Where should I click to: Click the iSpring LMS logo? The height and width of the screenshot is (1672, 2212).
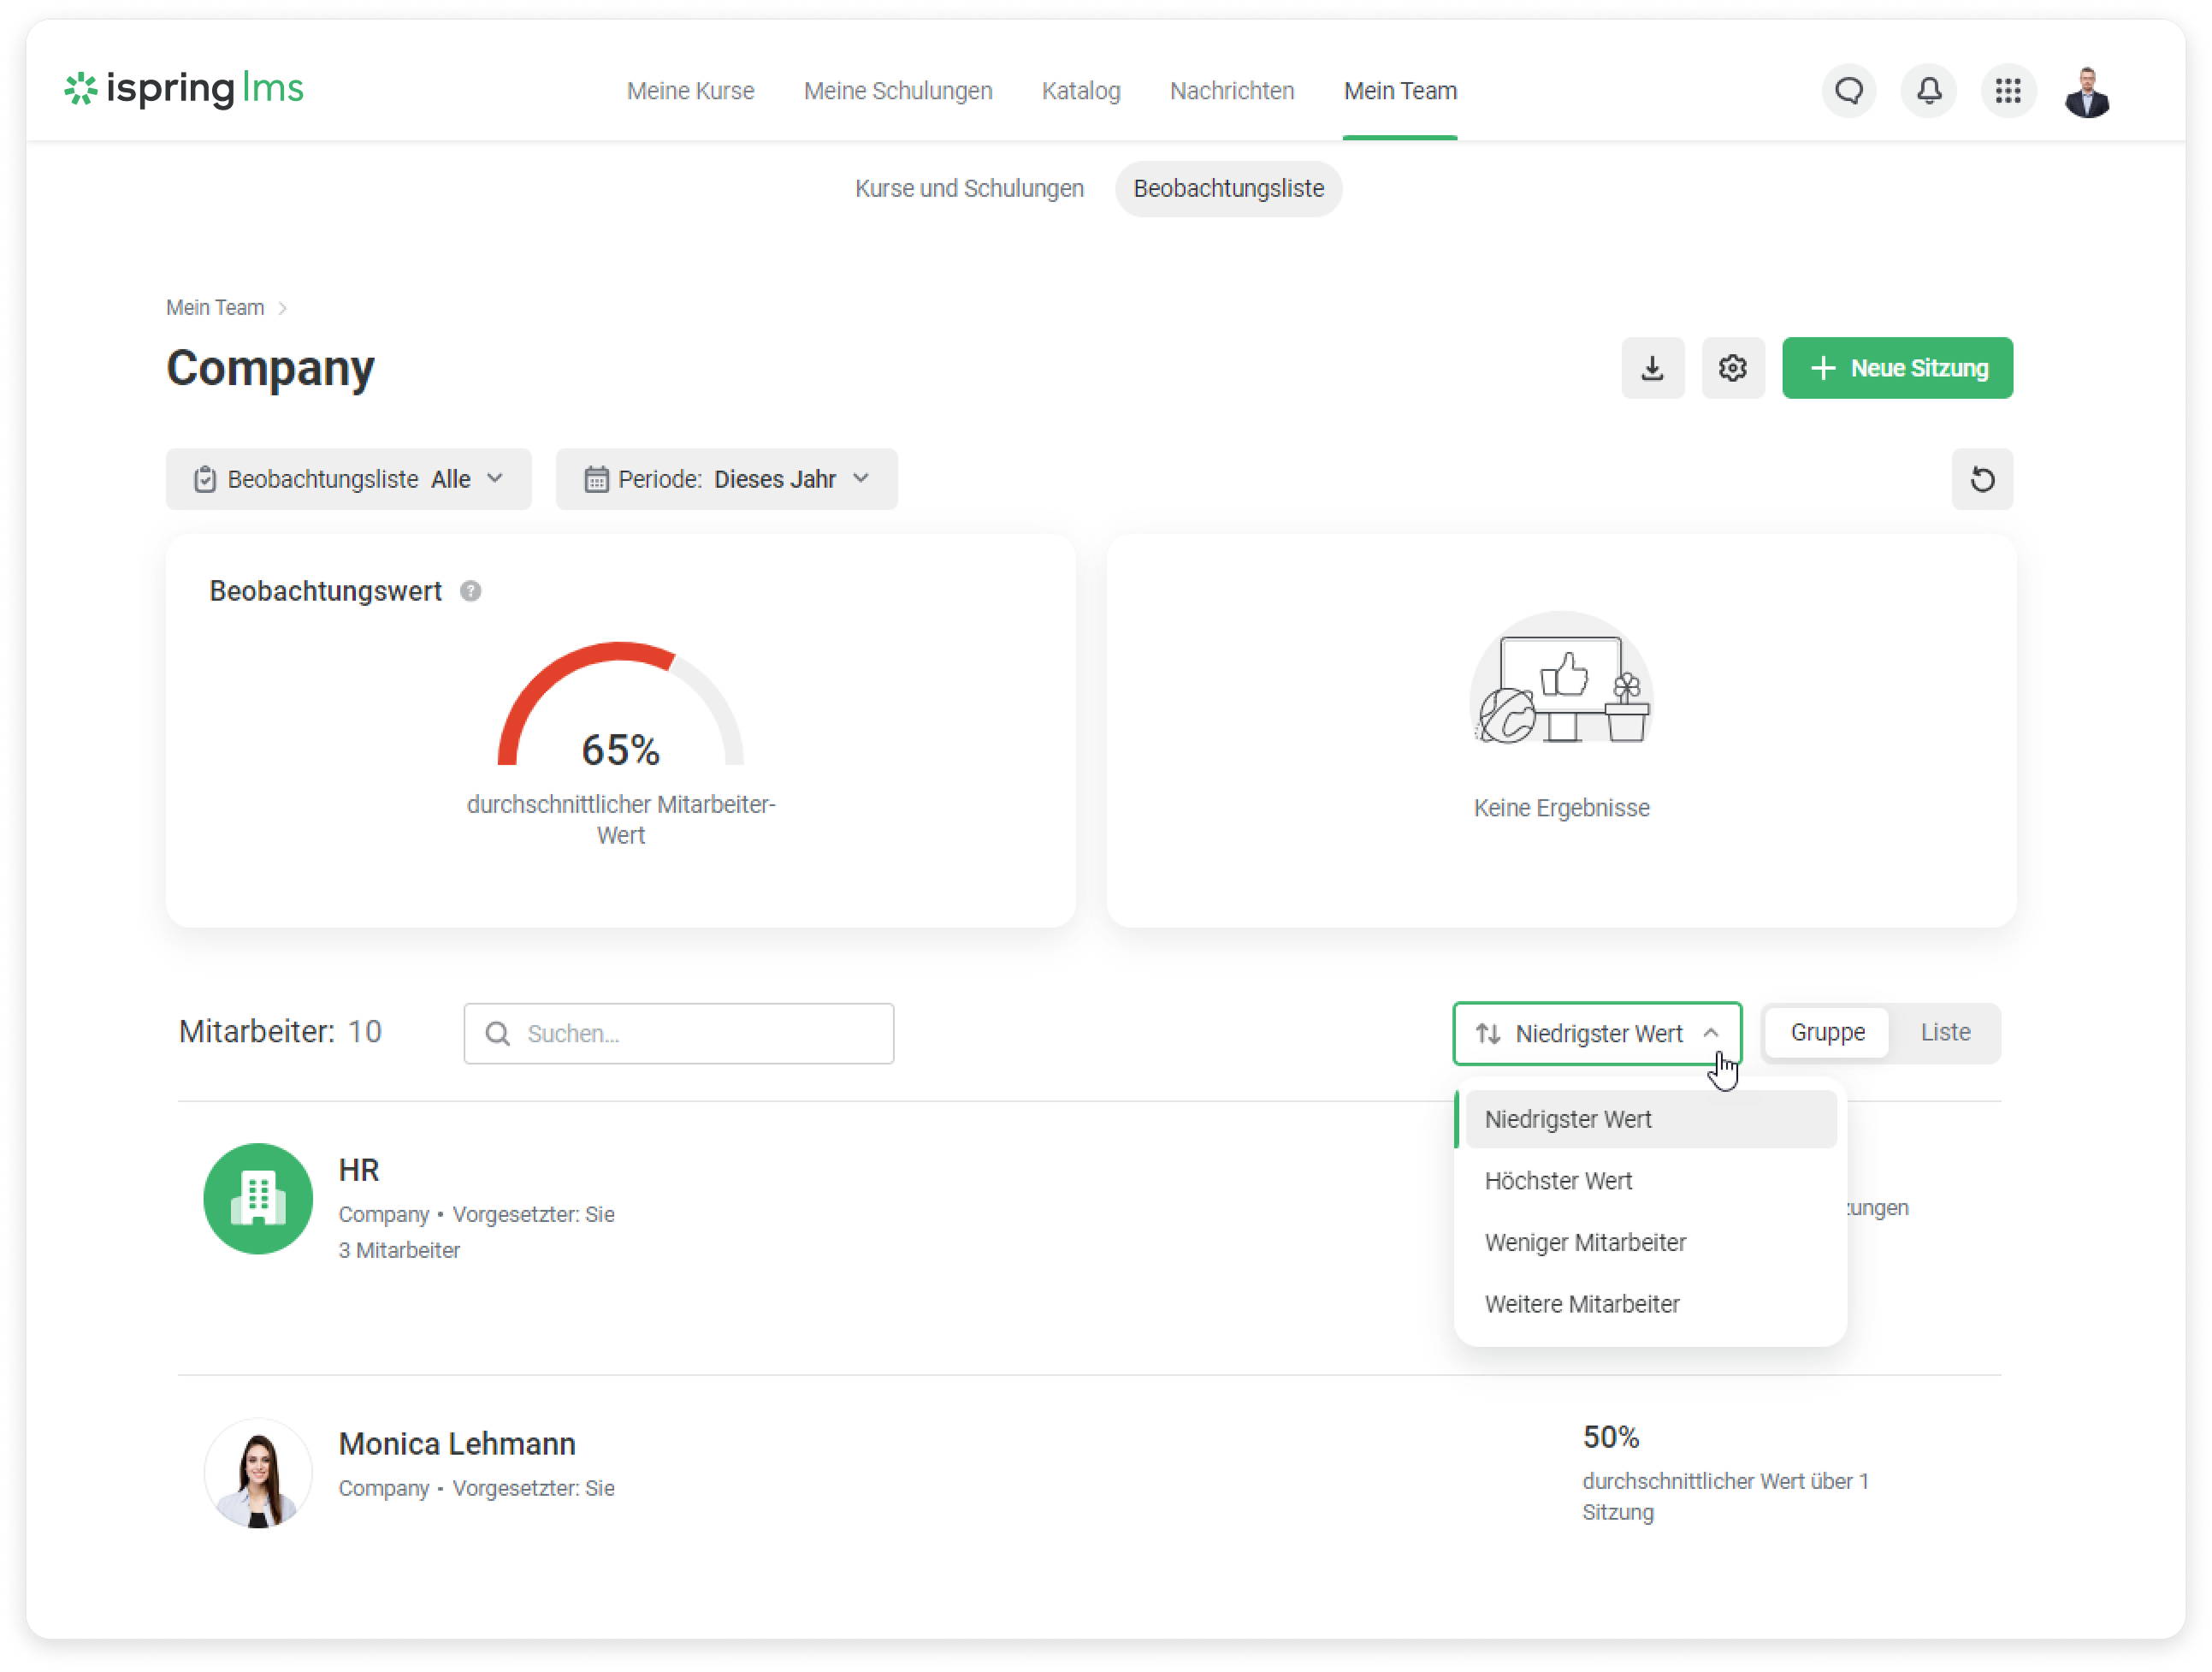[184, 89]
